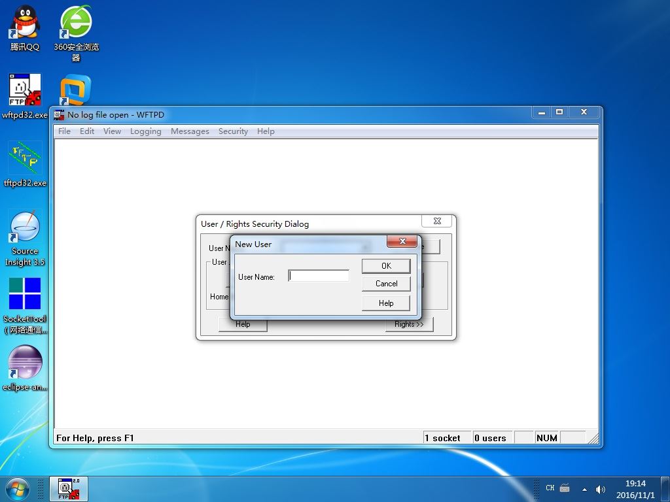Minimize the WFTPD window
Viewport: 670px width, 502px height.
pos(541,112)
